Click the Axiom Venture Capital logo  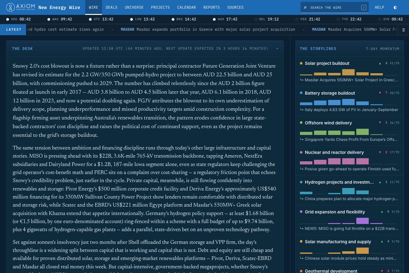click(x=20, y=7)
